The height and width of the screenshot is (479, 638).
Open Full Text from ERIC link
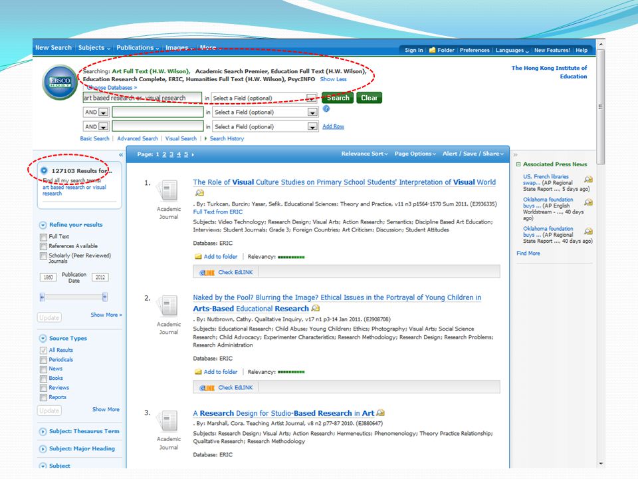(x=218, y=212)
